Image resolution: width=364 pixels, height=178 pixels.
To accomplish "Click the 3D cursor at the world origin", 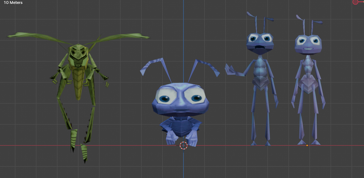I will pyautogui.click(x=184, y=145).
